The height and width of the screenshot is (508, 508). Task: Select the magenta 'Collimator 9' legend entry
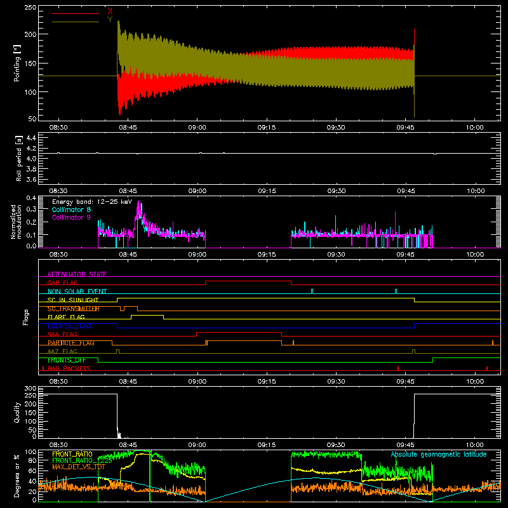pos(71,217)
